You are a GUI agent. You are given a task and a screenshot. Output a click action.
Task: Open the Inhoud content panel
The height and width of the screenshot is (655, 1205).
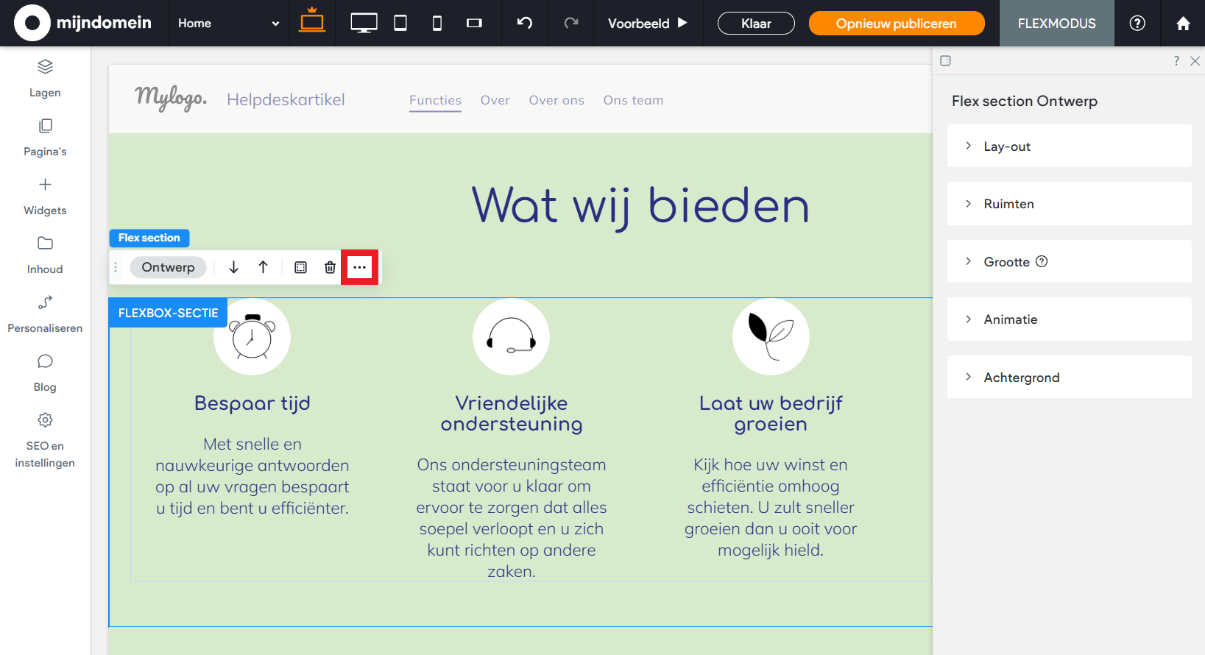click(x=45, y=255)
